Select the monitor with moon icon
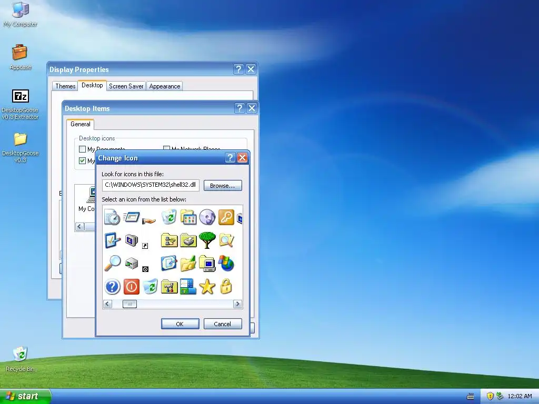Screen dimensions: 539x404 [x=131, y=240]
